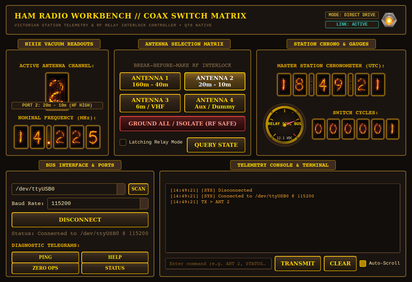Image resolution: width=412 pixels, height=282 pixels.
Task: Click the frequency nixie digit 5
Action: coord(93,137)
